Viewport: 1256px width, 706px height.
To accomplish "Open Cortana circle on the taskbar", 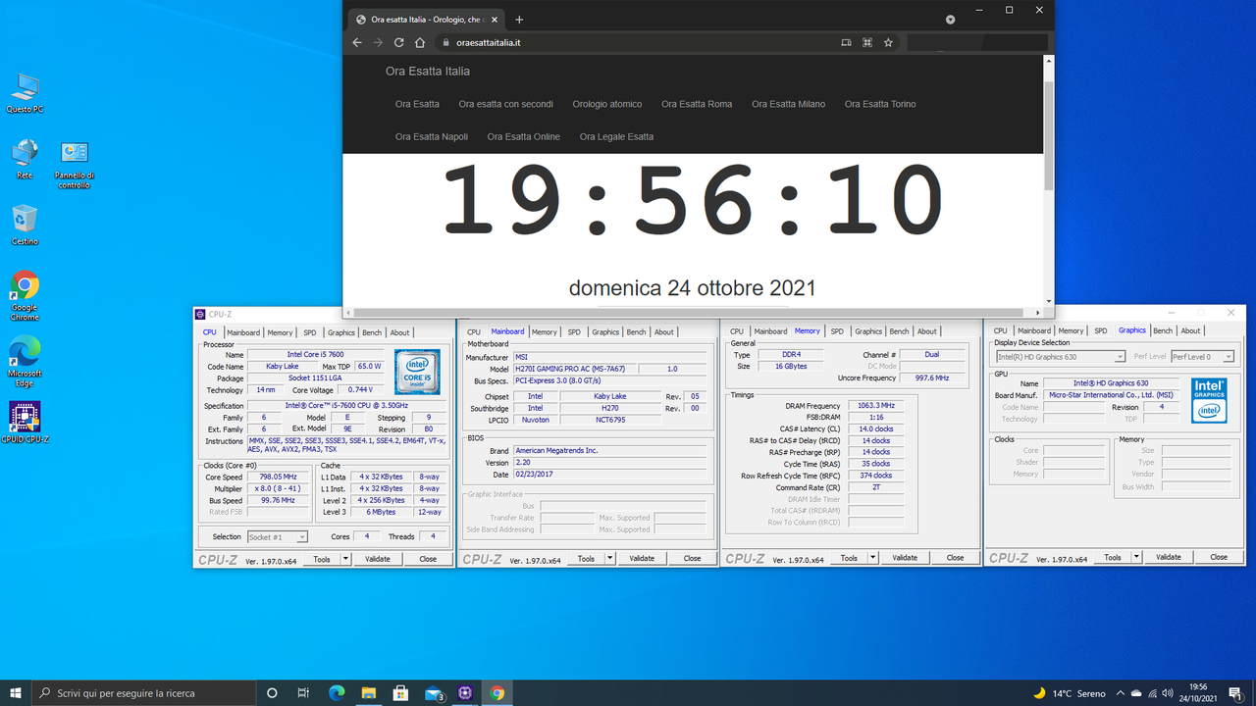I will point(273,692).
